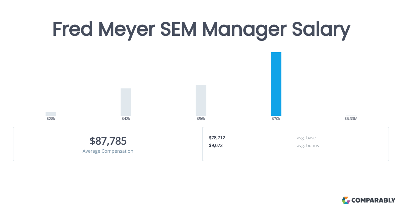Screen dimensions: 402x211
Task: Click the $6.33M axis label
Action: point(351,119)
